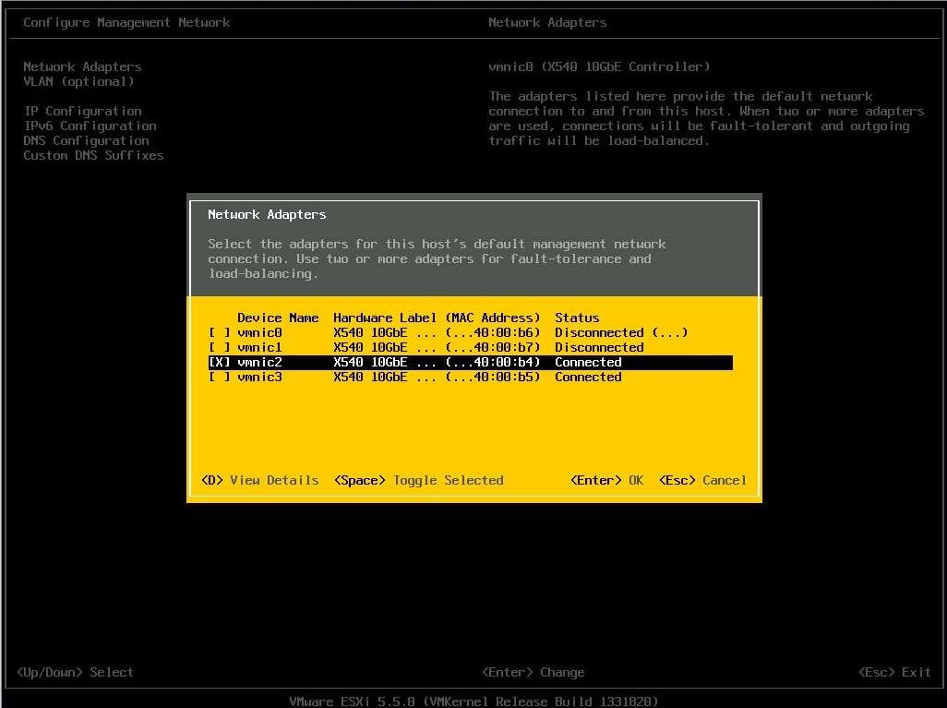The width and height of the screenshot is (947, 708).
Task: Toggle the vmnic3 adapter checkbox
Action: (x=220, y=377)
